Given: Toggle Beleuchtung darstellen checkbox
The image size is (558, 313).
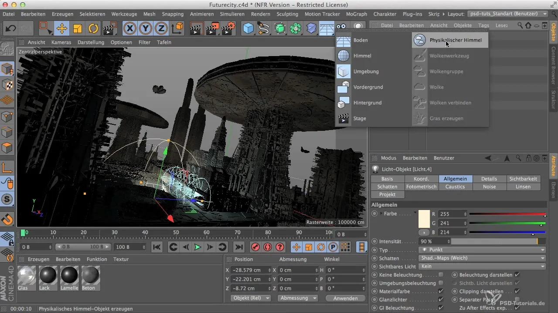Looking at the screenshot, I should click(x=517, y=275).
